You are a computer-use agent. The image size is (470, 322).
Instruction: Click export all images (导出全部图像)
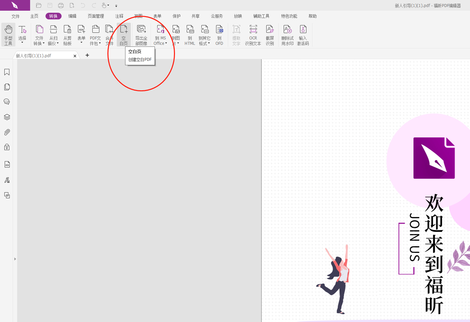tap(141, 34)
